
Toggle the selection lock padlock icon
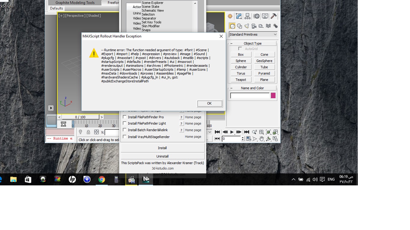coord(88,132)
